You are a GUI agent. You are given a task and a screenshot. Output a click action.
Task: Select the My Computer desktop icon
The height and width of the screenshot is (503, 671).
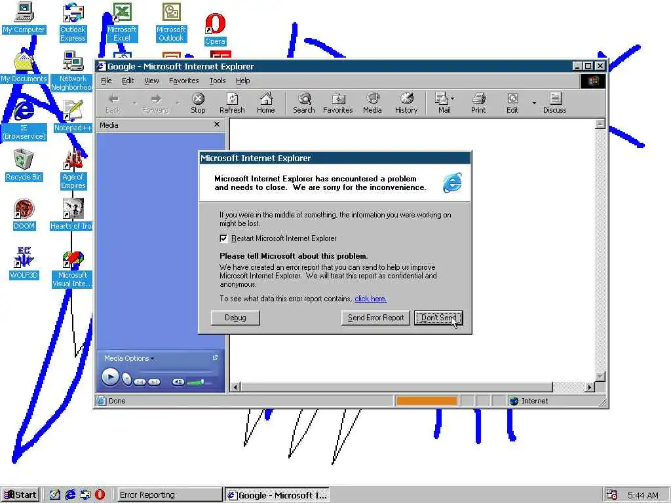24,18
